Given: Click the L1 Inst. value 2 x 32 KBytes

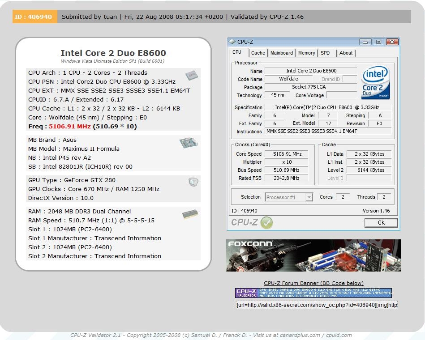Looking at the screenshot, I should (369, 162).
